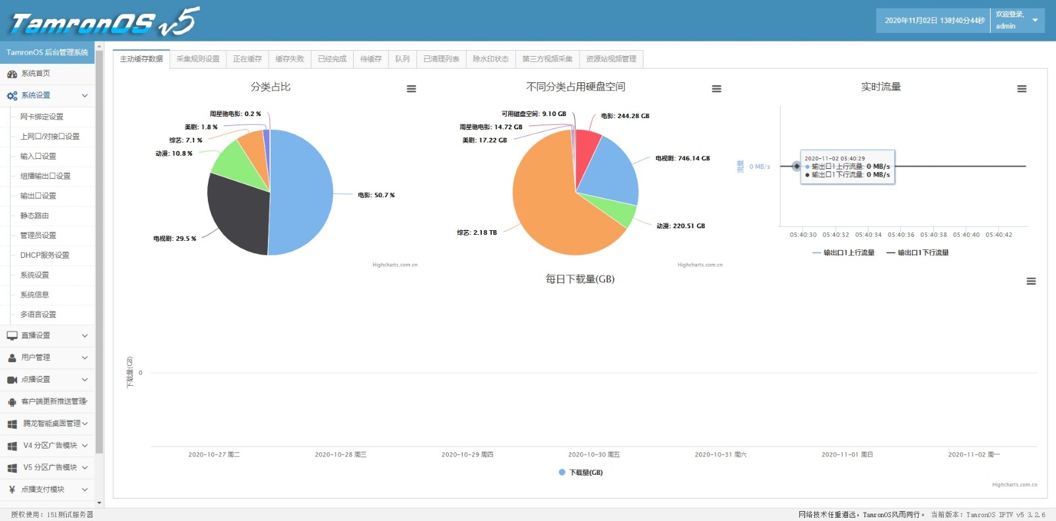Click the 点播支付模块 yen icon

(12, 489)
